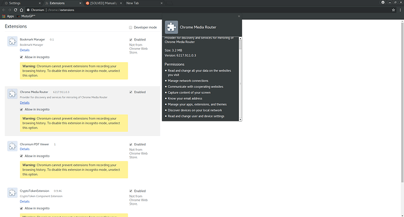Open the MotoGP bookmark
The image size is (404, 217).
26,16
